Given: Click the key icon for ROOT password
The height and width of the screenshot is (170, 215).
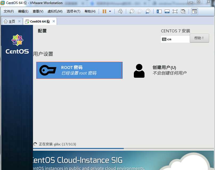Looking at the screenshot, I should (48, 70).
